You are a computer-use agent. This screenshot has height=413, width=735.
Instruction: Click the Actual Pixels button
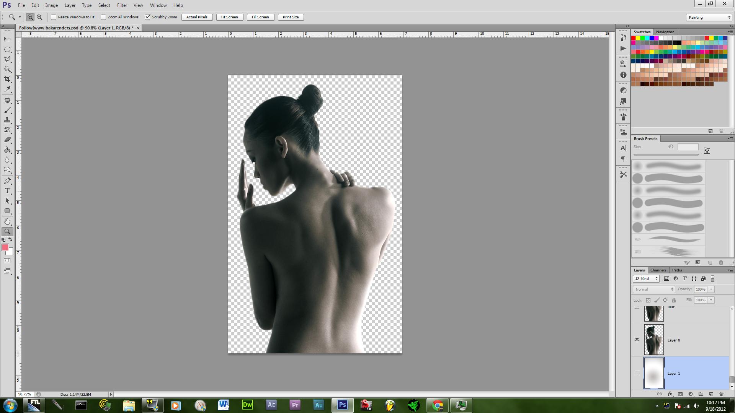[x=197, y=17]
